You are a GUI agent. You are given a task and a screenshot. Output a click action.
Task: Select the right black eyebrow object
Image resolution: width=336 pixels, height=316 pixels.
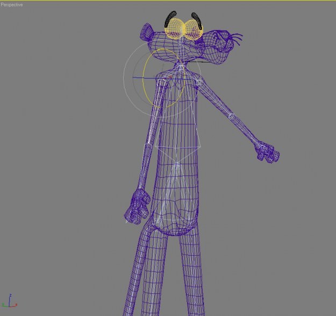(x=197, y=20)
